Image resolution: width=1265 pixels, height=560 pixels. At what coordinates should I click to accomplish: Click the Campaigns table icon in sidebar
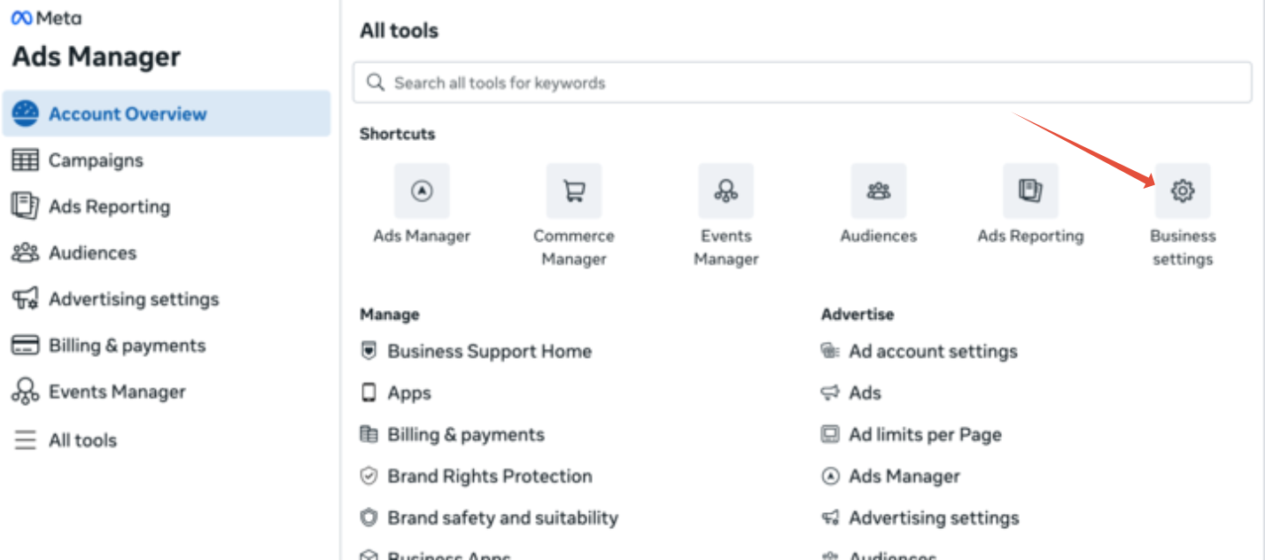click(25, 160)
